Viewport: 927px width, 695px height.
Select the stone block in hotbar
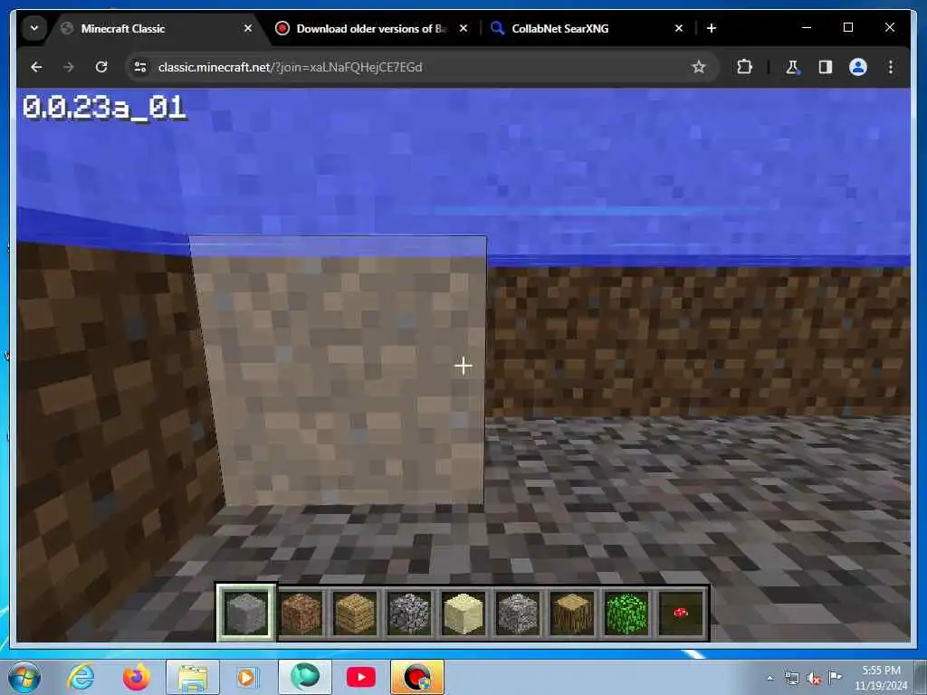246,613
